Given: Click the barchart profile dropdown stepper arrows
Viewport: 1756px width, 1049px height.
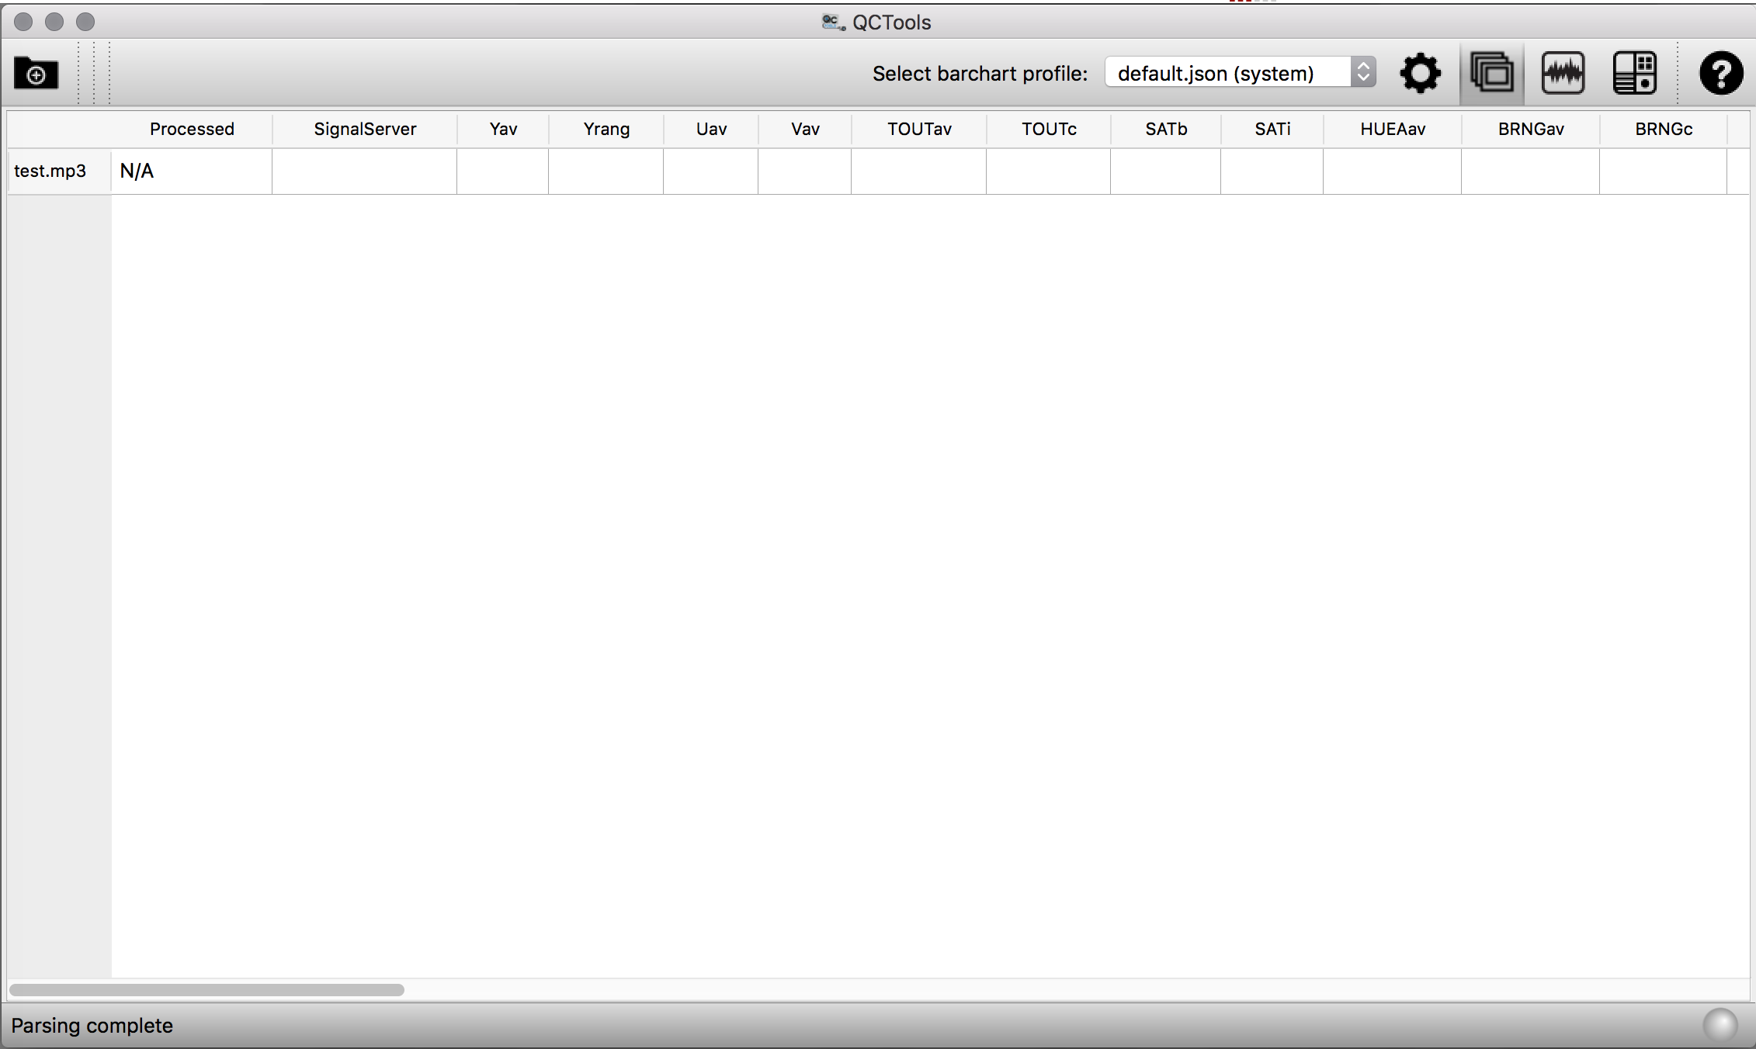Looking at the screenshot, I should tap(1363, 73).
